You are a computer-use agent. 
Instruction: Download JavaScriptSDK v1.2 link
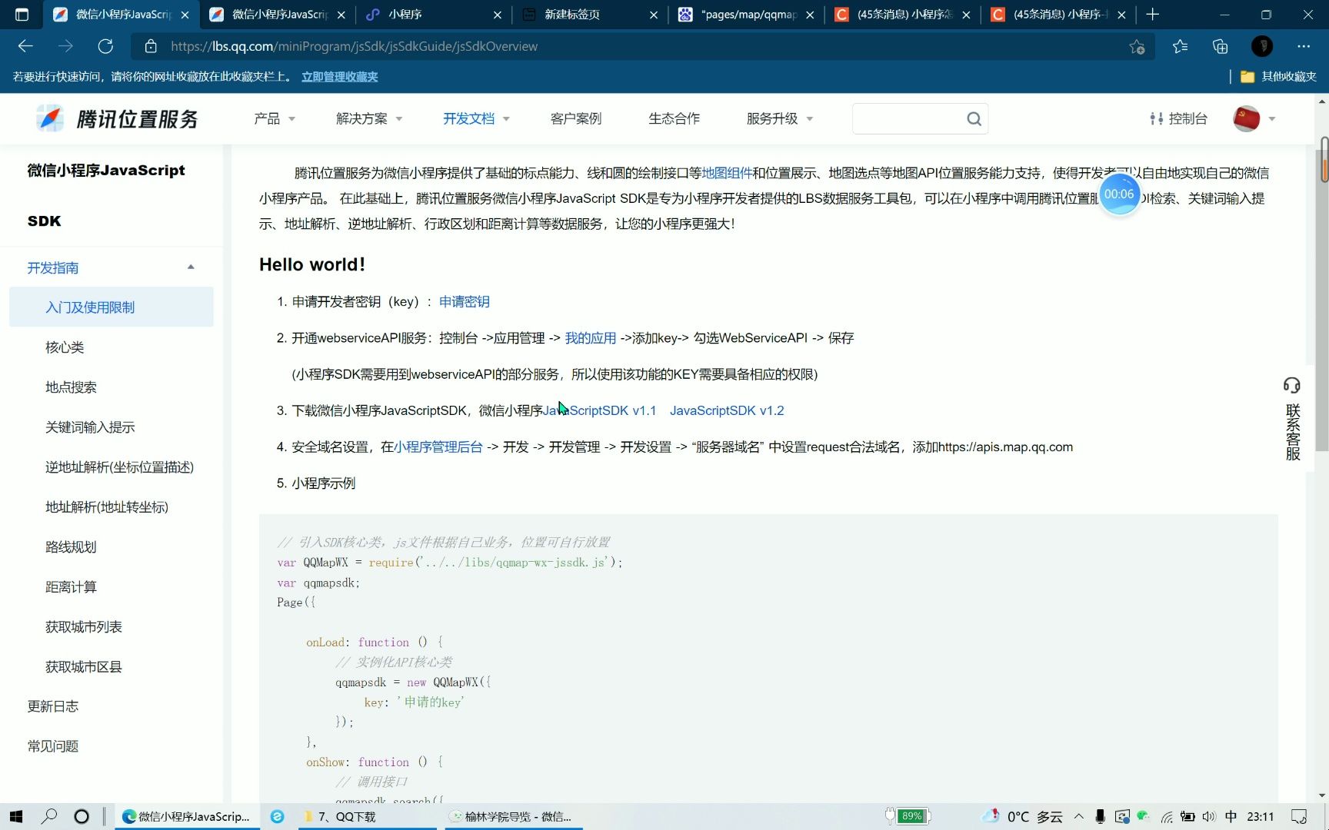point(727,410)
